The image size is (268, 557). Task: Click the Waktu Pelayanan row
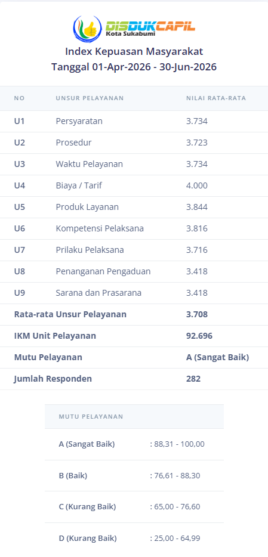pos(134,164)
